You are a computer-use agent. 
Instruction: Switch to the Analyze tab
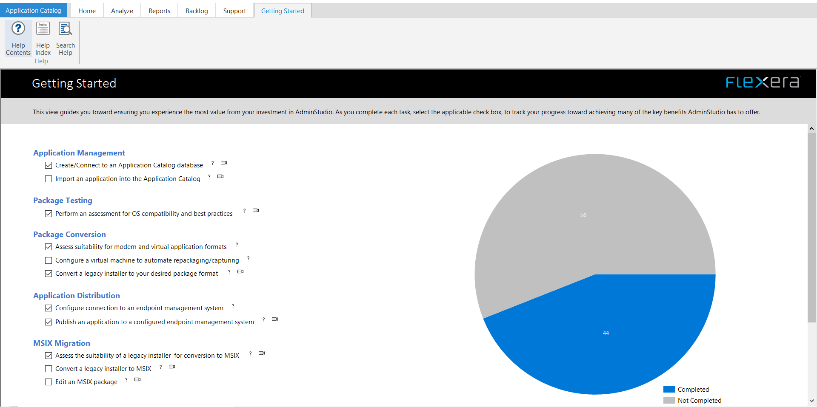[x=122, y=11]
